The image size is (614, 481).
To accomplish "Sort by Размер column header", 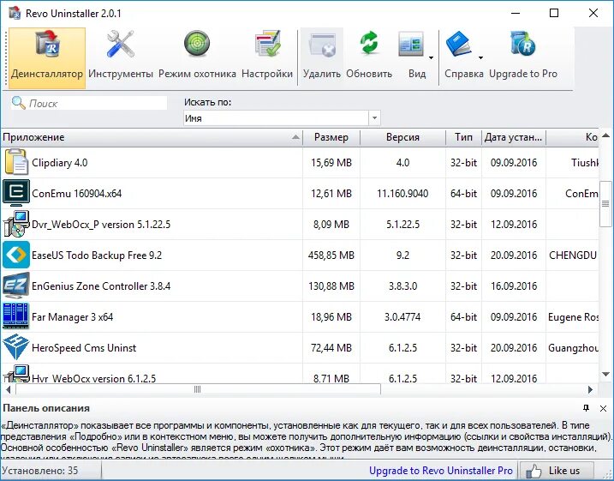I will (x=331, y=137).
